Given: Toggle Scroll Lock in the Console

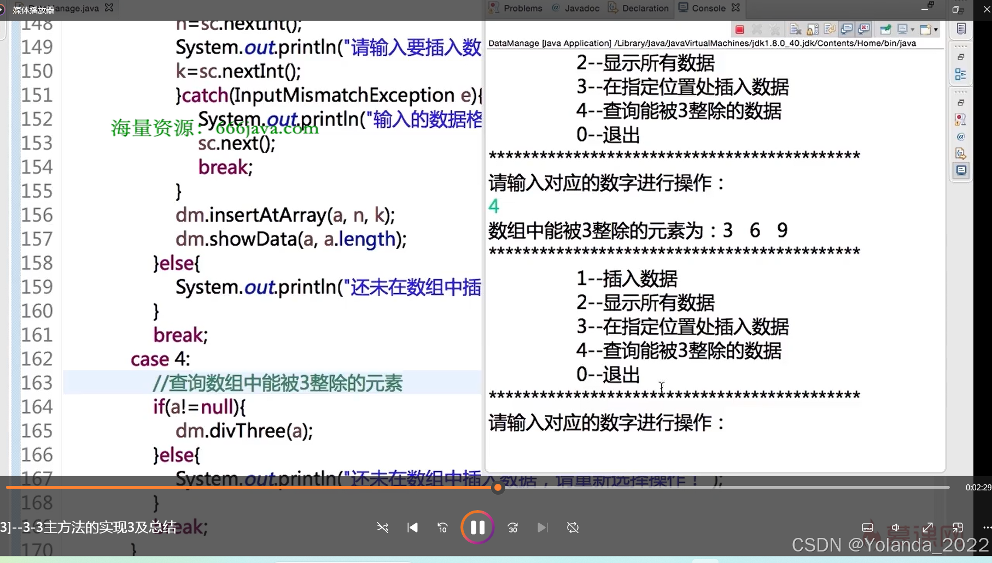Looking at the screenshot, I should point(813,29).
